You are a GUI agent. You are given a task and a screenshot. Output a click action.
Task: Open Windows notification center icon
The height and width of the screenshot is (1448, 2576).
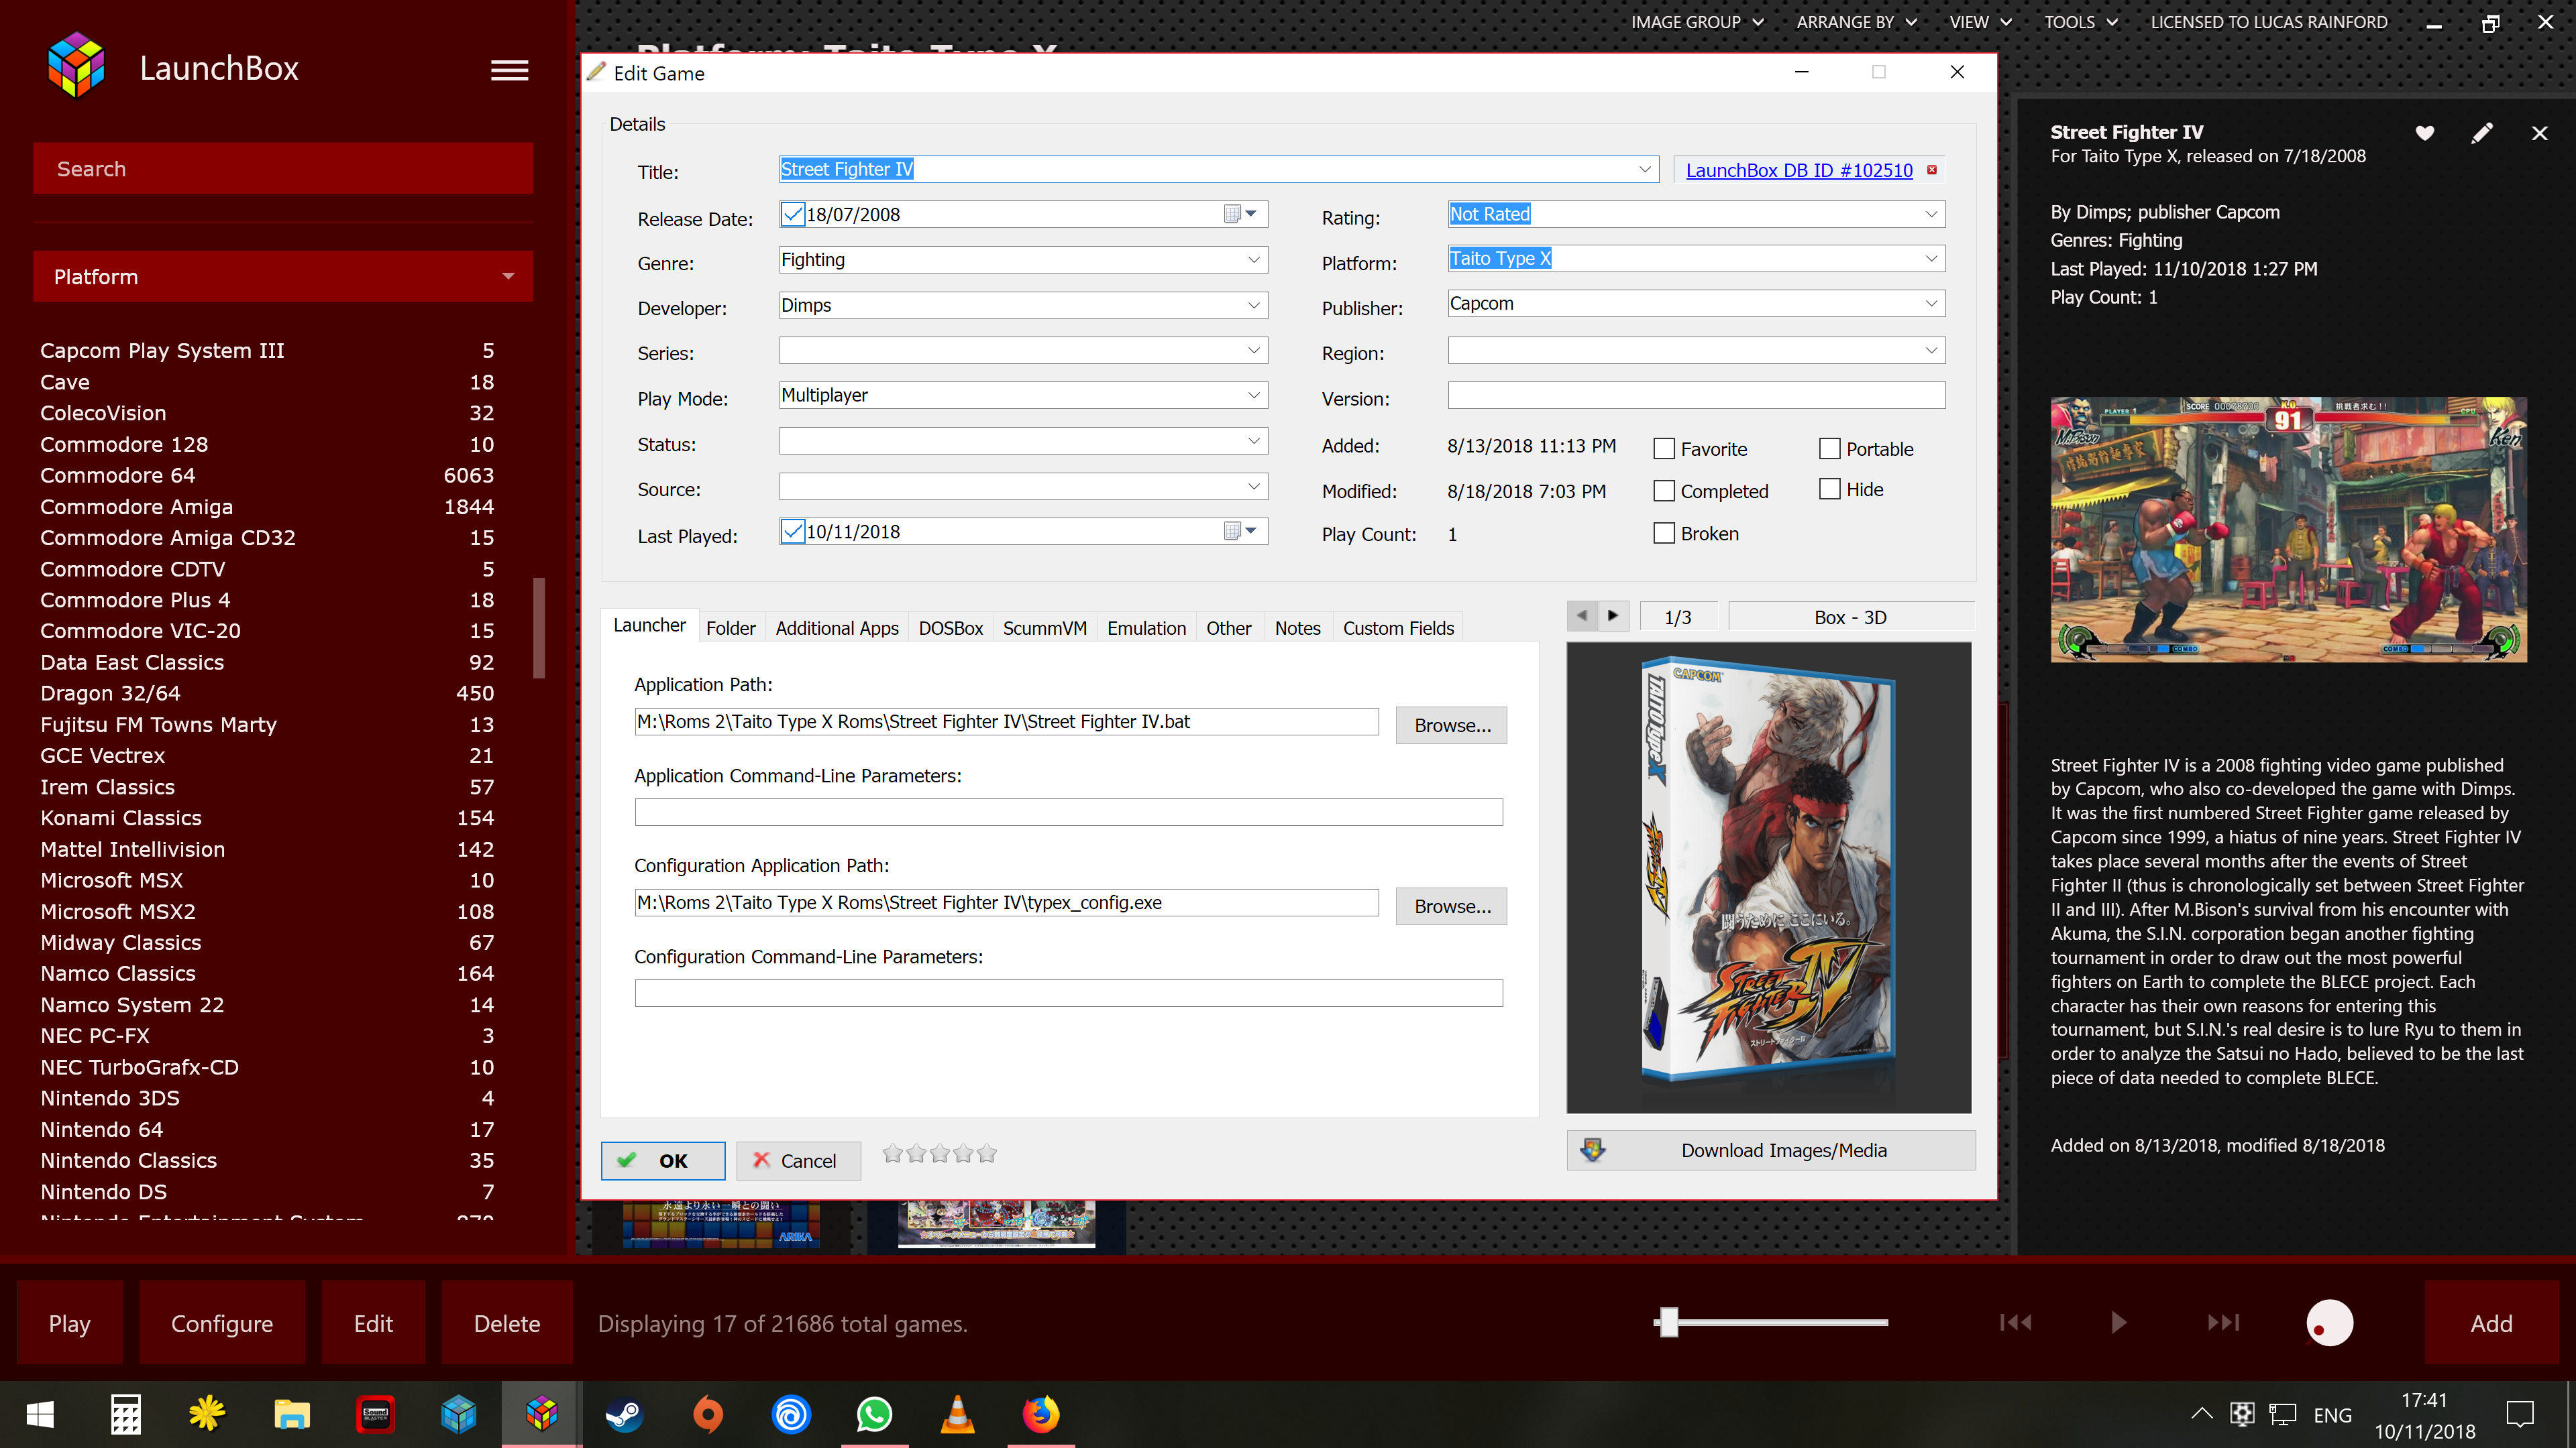tap(2520, 1414)
